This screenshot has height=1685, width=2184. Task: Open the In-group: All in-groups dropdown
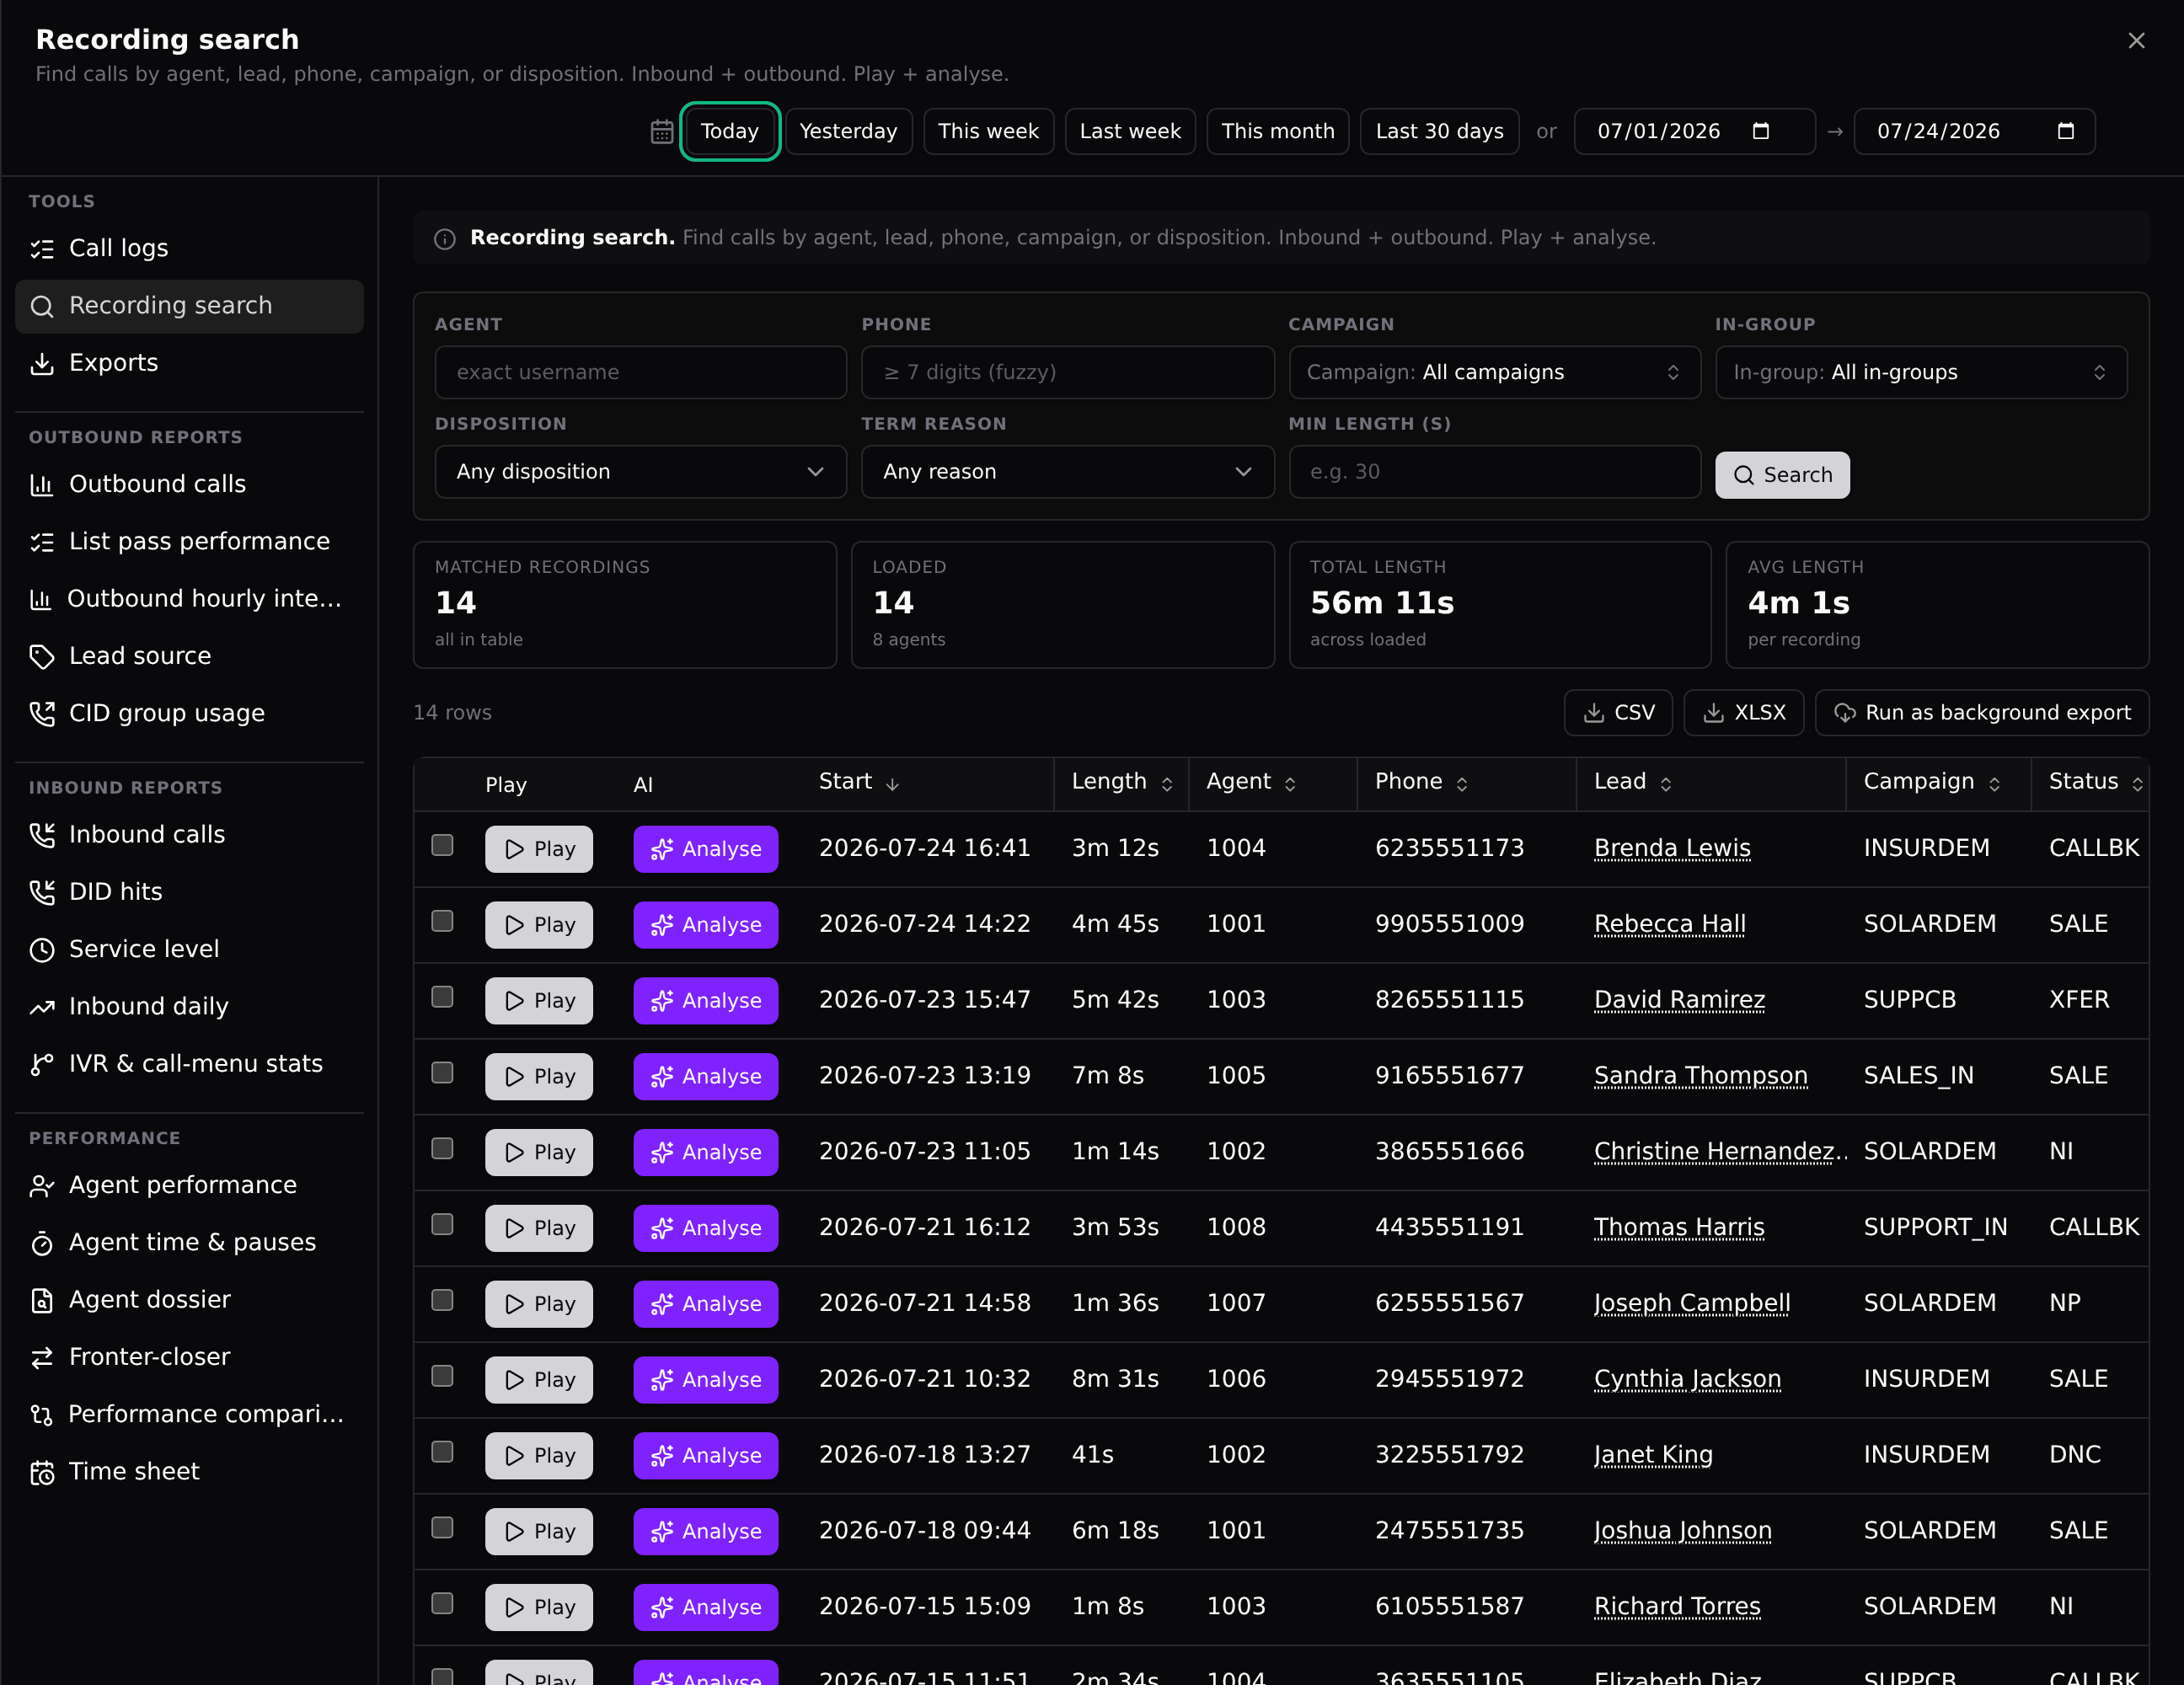[1921, 372]
